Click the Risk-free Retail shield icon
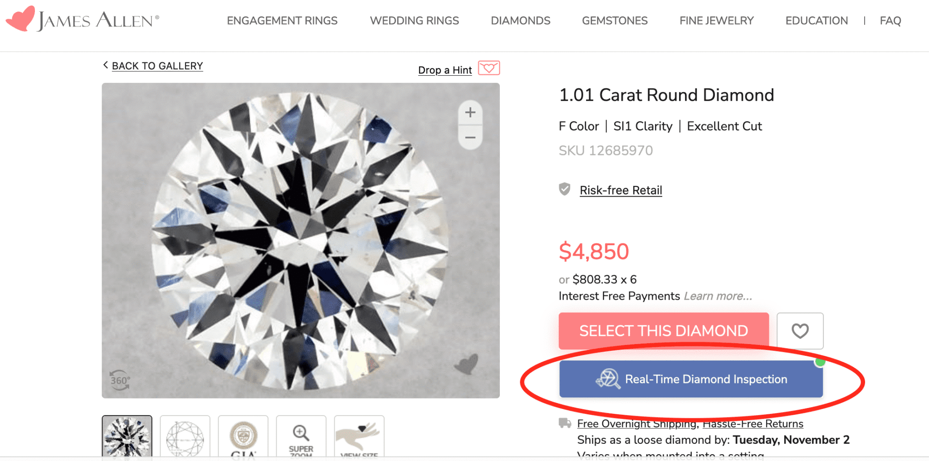The width and height of the screenshot is (929, 461). (565, 189)
